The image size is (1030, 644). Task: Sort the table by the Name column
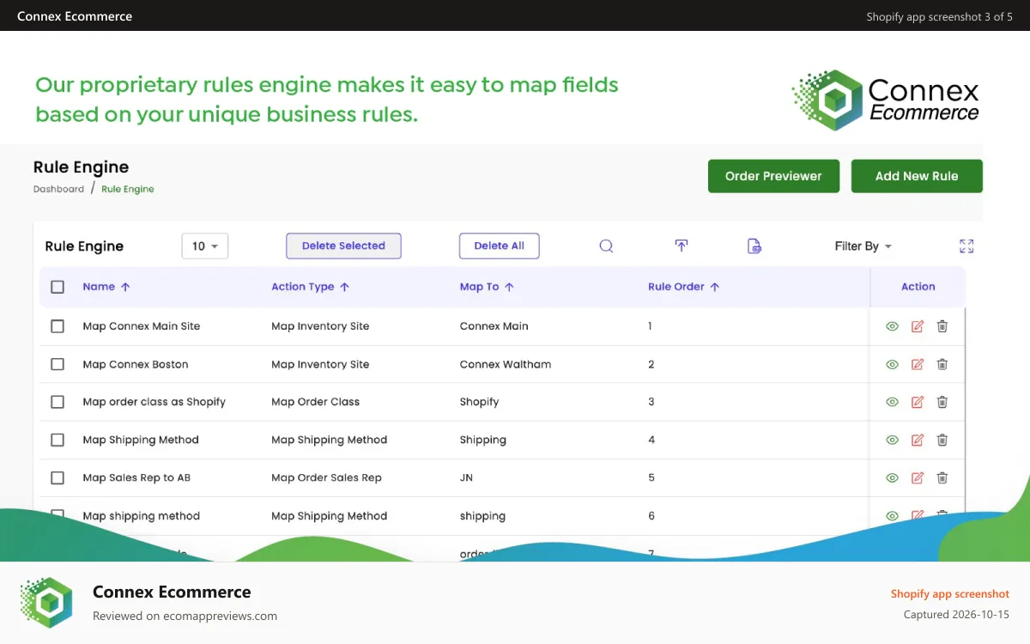pyautogui.click(x=106, y=287)
